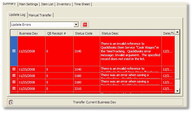Click Transfer Current Business Day button
The width and height of the screenshot is (193, 113).
pos(95,102)
